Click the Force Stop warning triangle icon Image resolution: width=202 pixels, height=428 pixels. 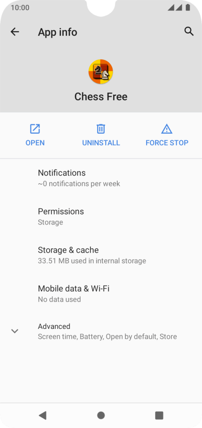pos(166,129)
